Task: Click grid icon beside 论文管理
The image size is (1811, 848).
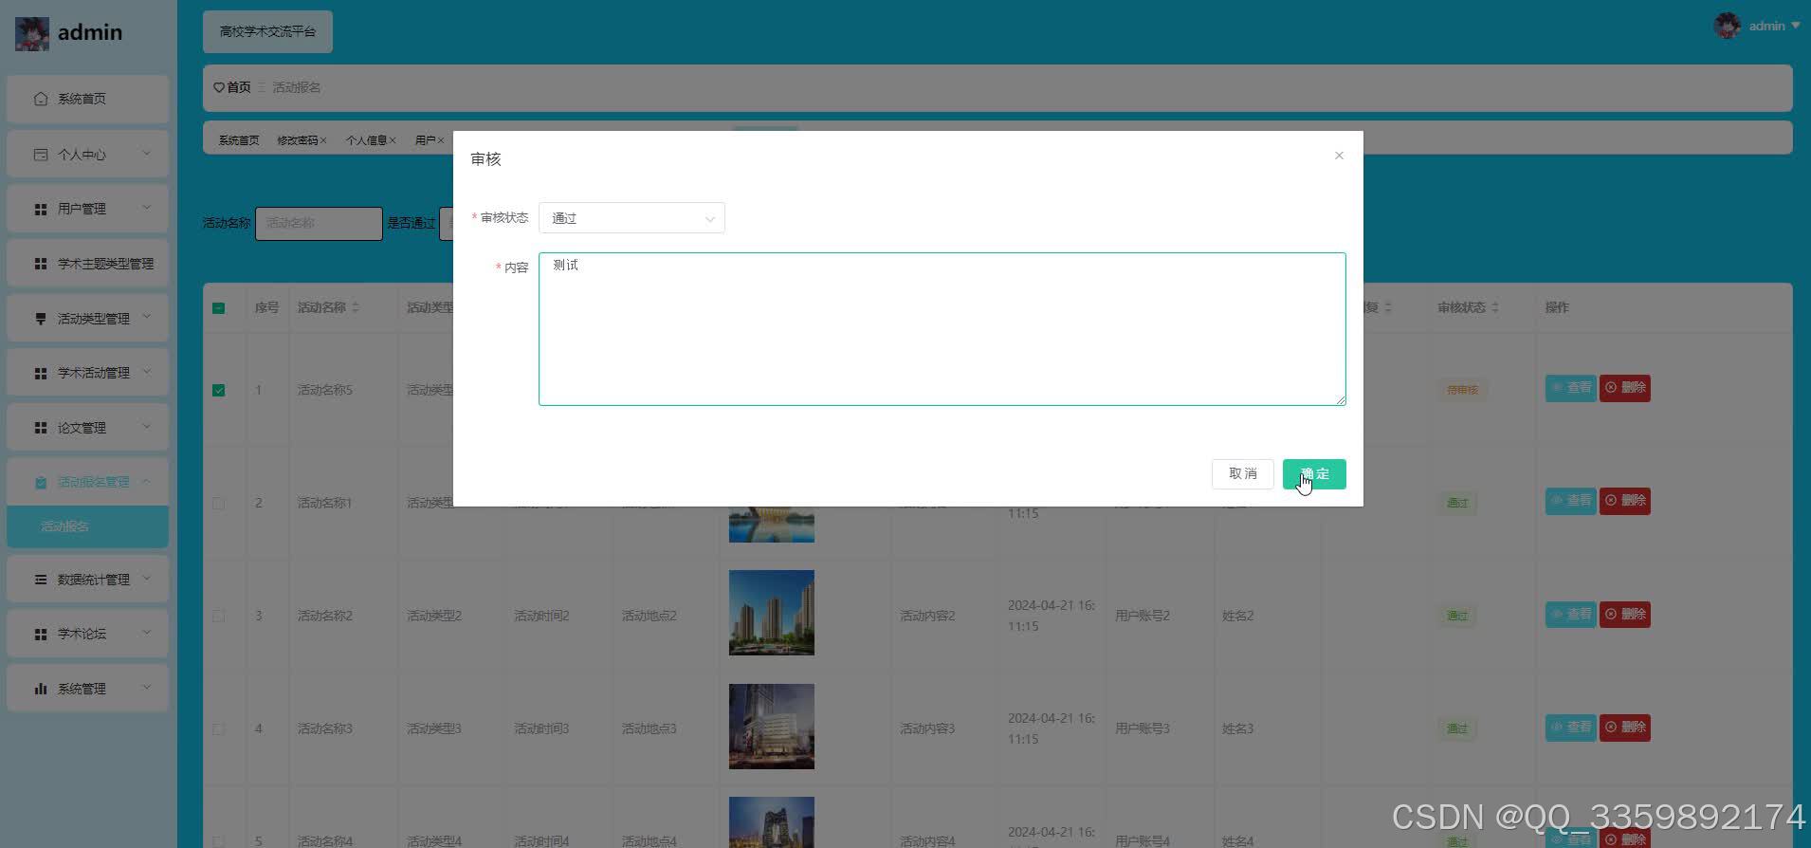Action: coord(41,428)
